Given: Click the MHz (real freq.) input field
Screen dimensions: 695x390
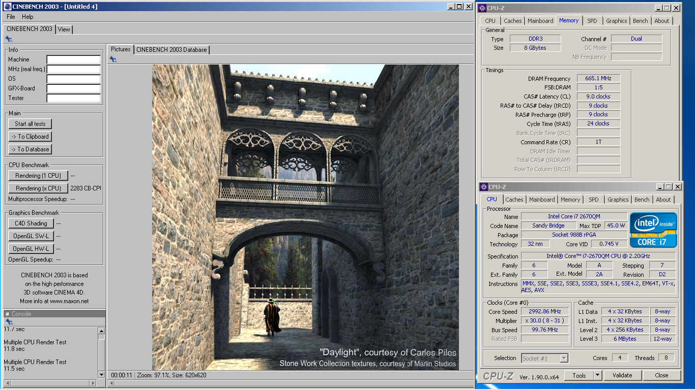Looking at the screenshot, I should [x=74, y=69].
